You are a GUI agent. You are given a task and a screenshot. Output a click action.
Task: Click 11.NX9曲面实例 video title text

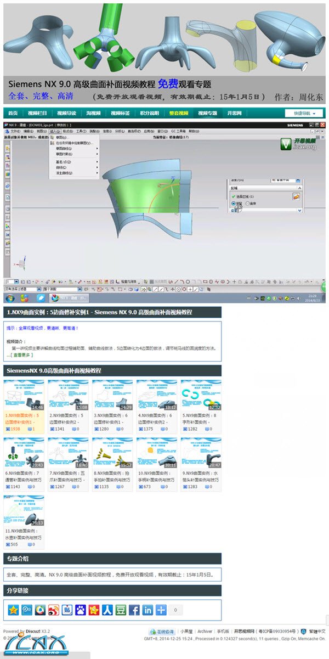(24, 534)
